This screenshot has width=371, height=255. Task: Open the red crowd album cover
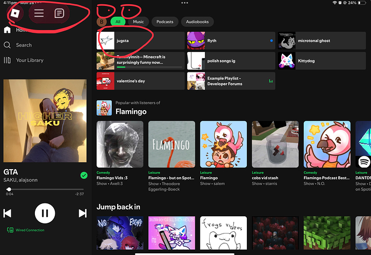pyautogui.click(x=275, y=233)
